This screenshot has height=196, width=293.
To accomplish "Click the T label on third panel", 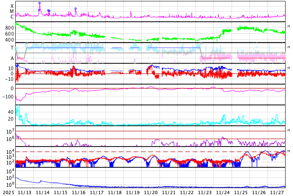I will 12,48.
